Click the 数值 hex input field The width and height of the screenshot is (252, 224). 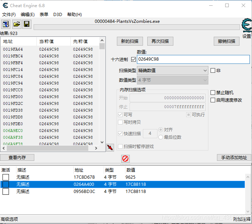coord(193,59)
